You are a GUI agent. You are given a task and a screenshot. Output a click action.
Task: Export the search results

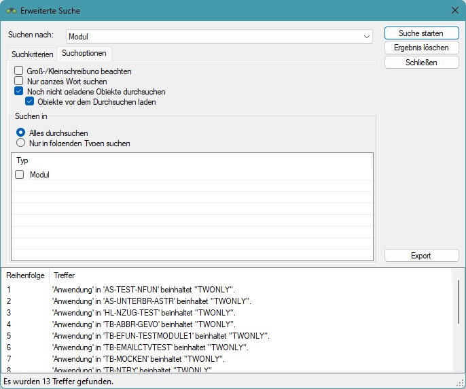coord(421,256)
